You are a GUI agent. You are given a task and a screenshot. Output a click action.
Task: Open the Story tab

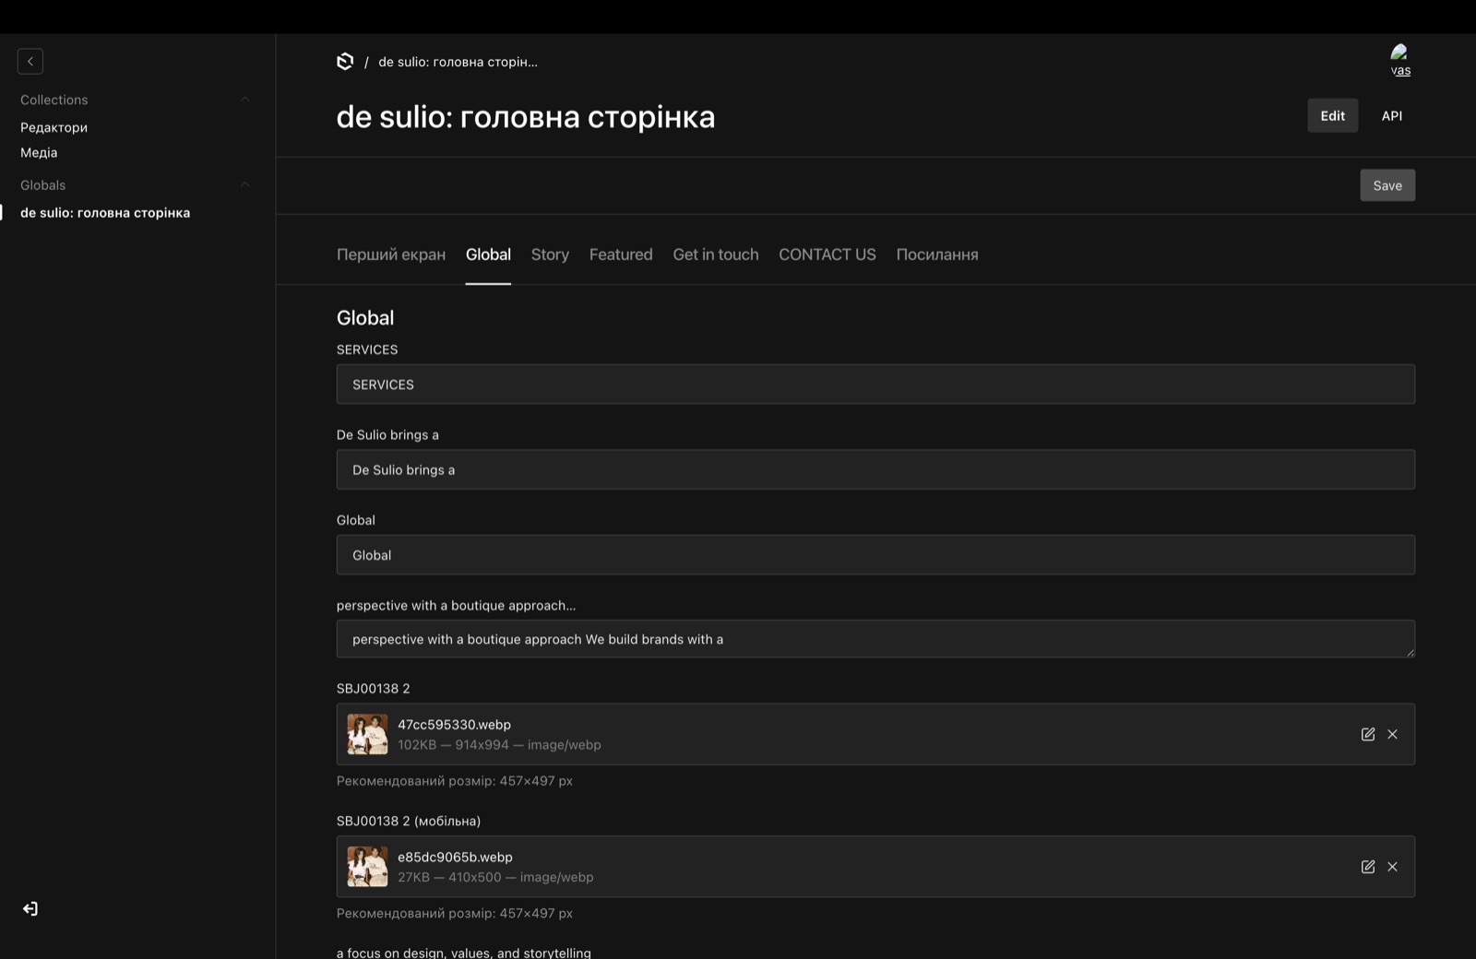(550, 255)
